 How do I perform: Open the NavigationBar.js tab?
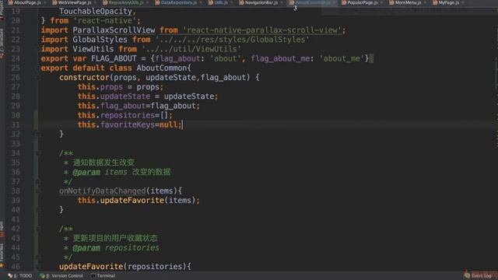click(261, 2)
